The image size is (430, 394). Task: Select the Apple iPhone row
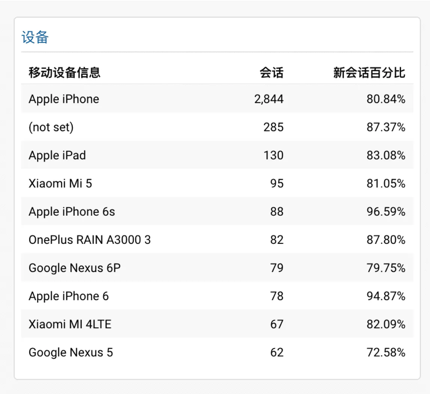pos(64,99)
